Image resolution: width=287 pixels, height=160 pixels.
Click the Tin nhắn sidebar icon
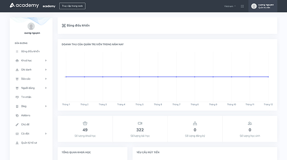(17, 97)
